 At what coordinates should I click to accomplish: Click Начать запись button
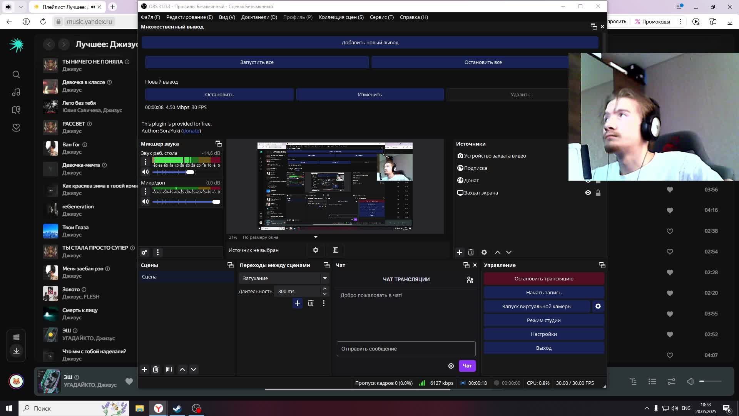pos(544,292)
